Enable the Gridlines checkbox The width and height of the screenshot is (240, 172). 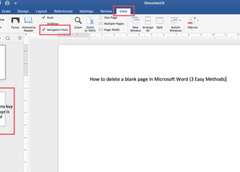43,23
